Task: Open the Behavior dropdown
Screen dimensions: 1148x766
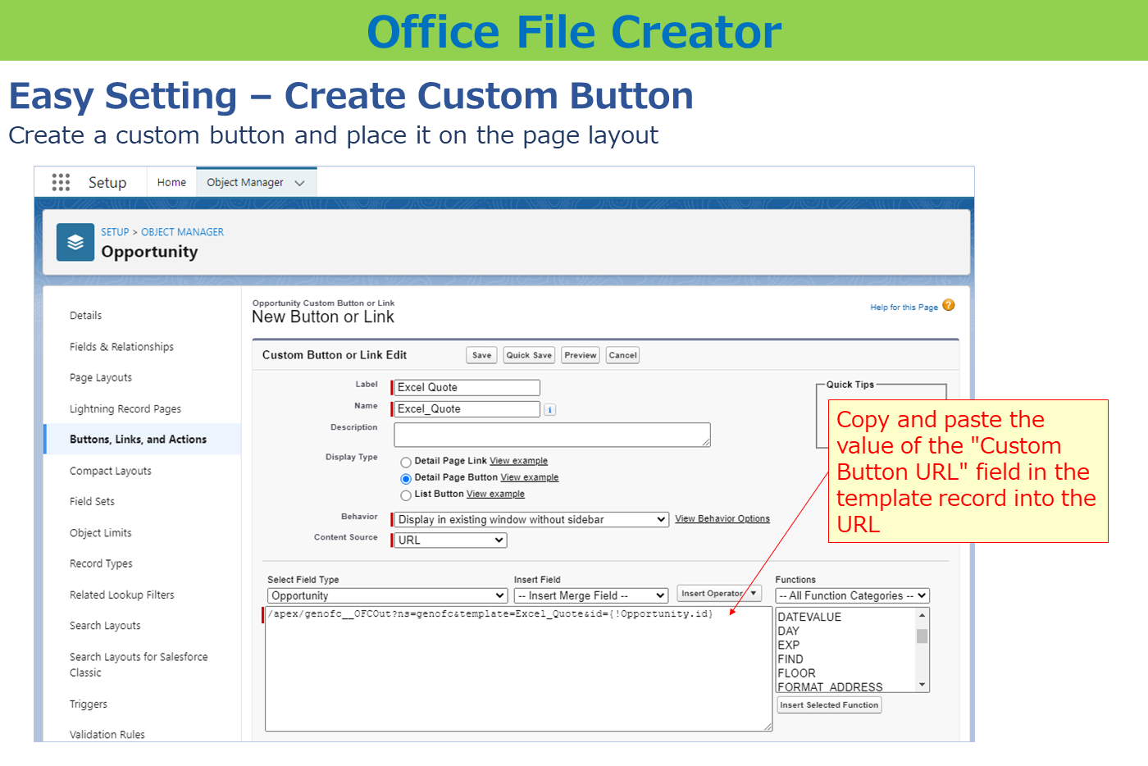Action: [529, 520]
